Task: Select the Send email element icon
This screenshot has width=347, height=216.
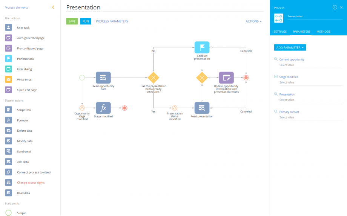Action: [8, 151]
